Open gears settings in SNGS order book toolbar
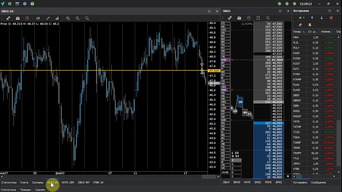This screenshot has width=342, height=192. click(230, 18)
